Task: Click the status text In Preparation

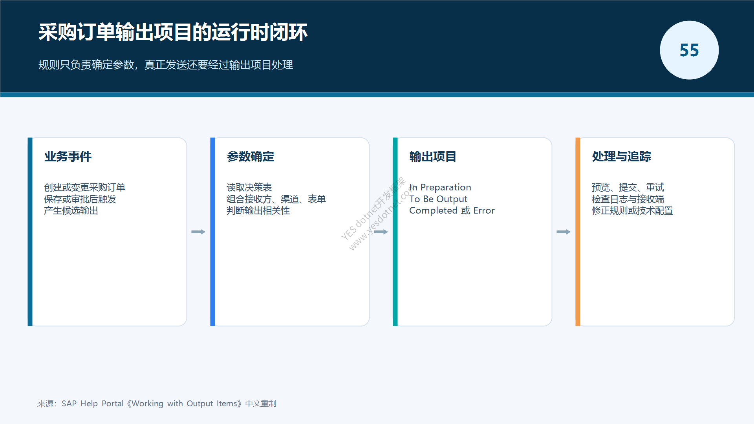Action: pos(440,187)
